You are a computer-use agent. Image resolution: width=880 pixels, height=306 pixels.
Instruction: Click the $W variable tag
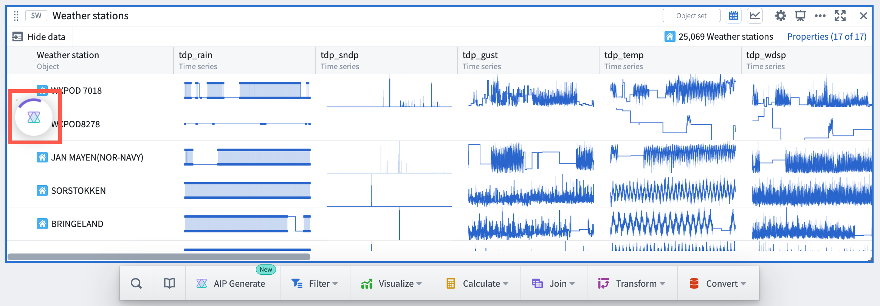[36, 16]
